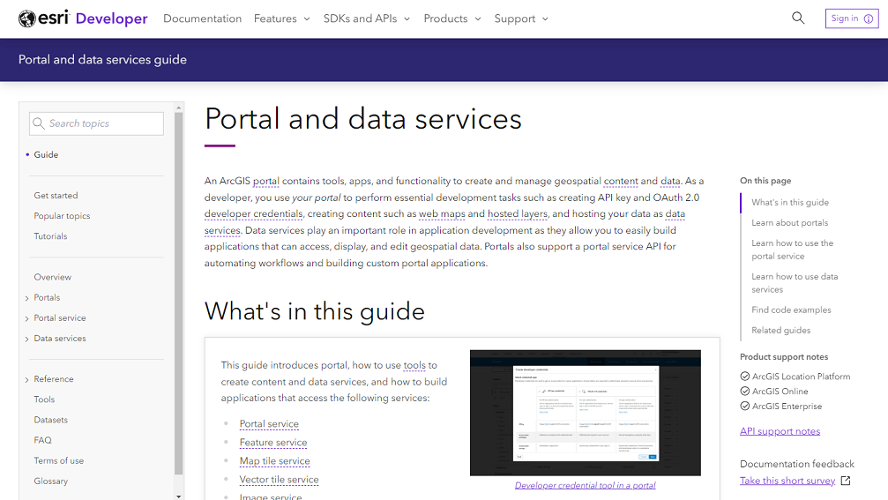Click the sidebar scroll up arrow
The image size is (888, 500).
(179, 108)
